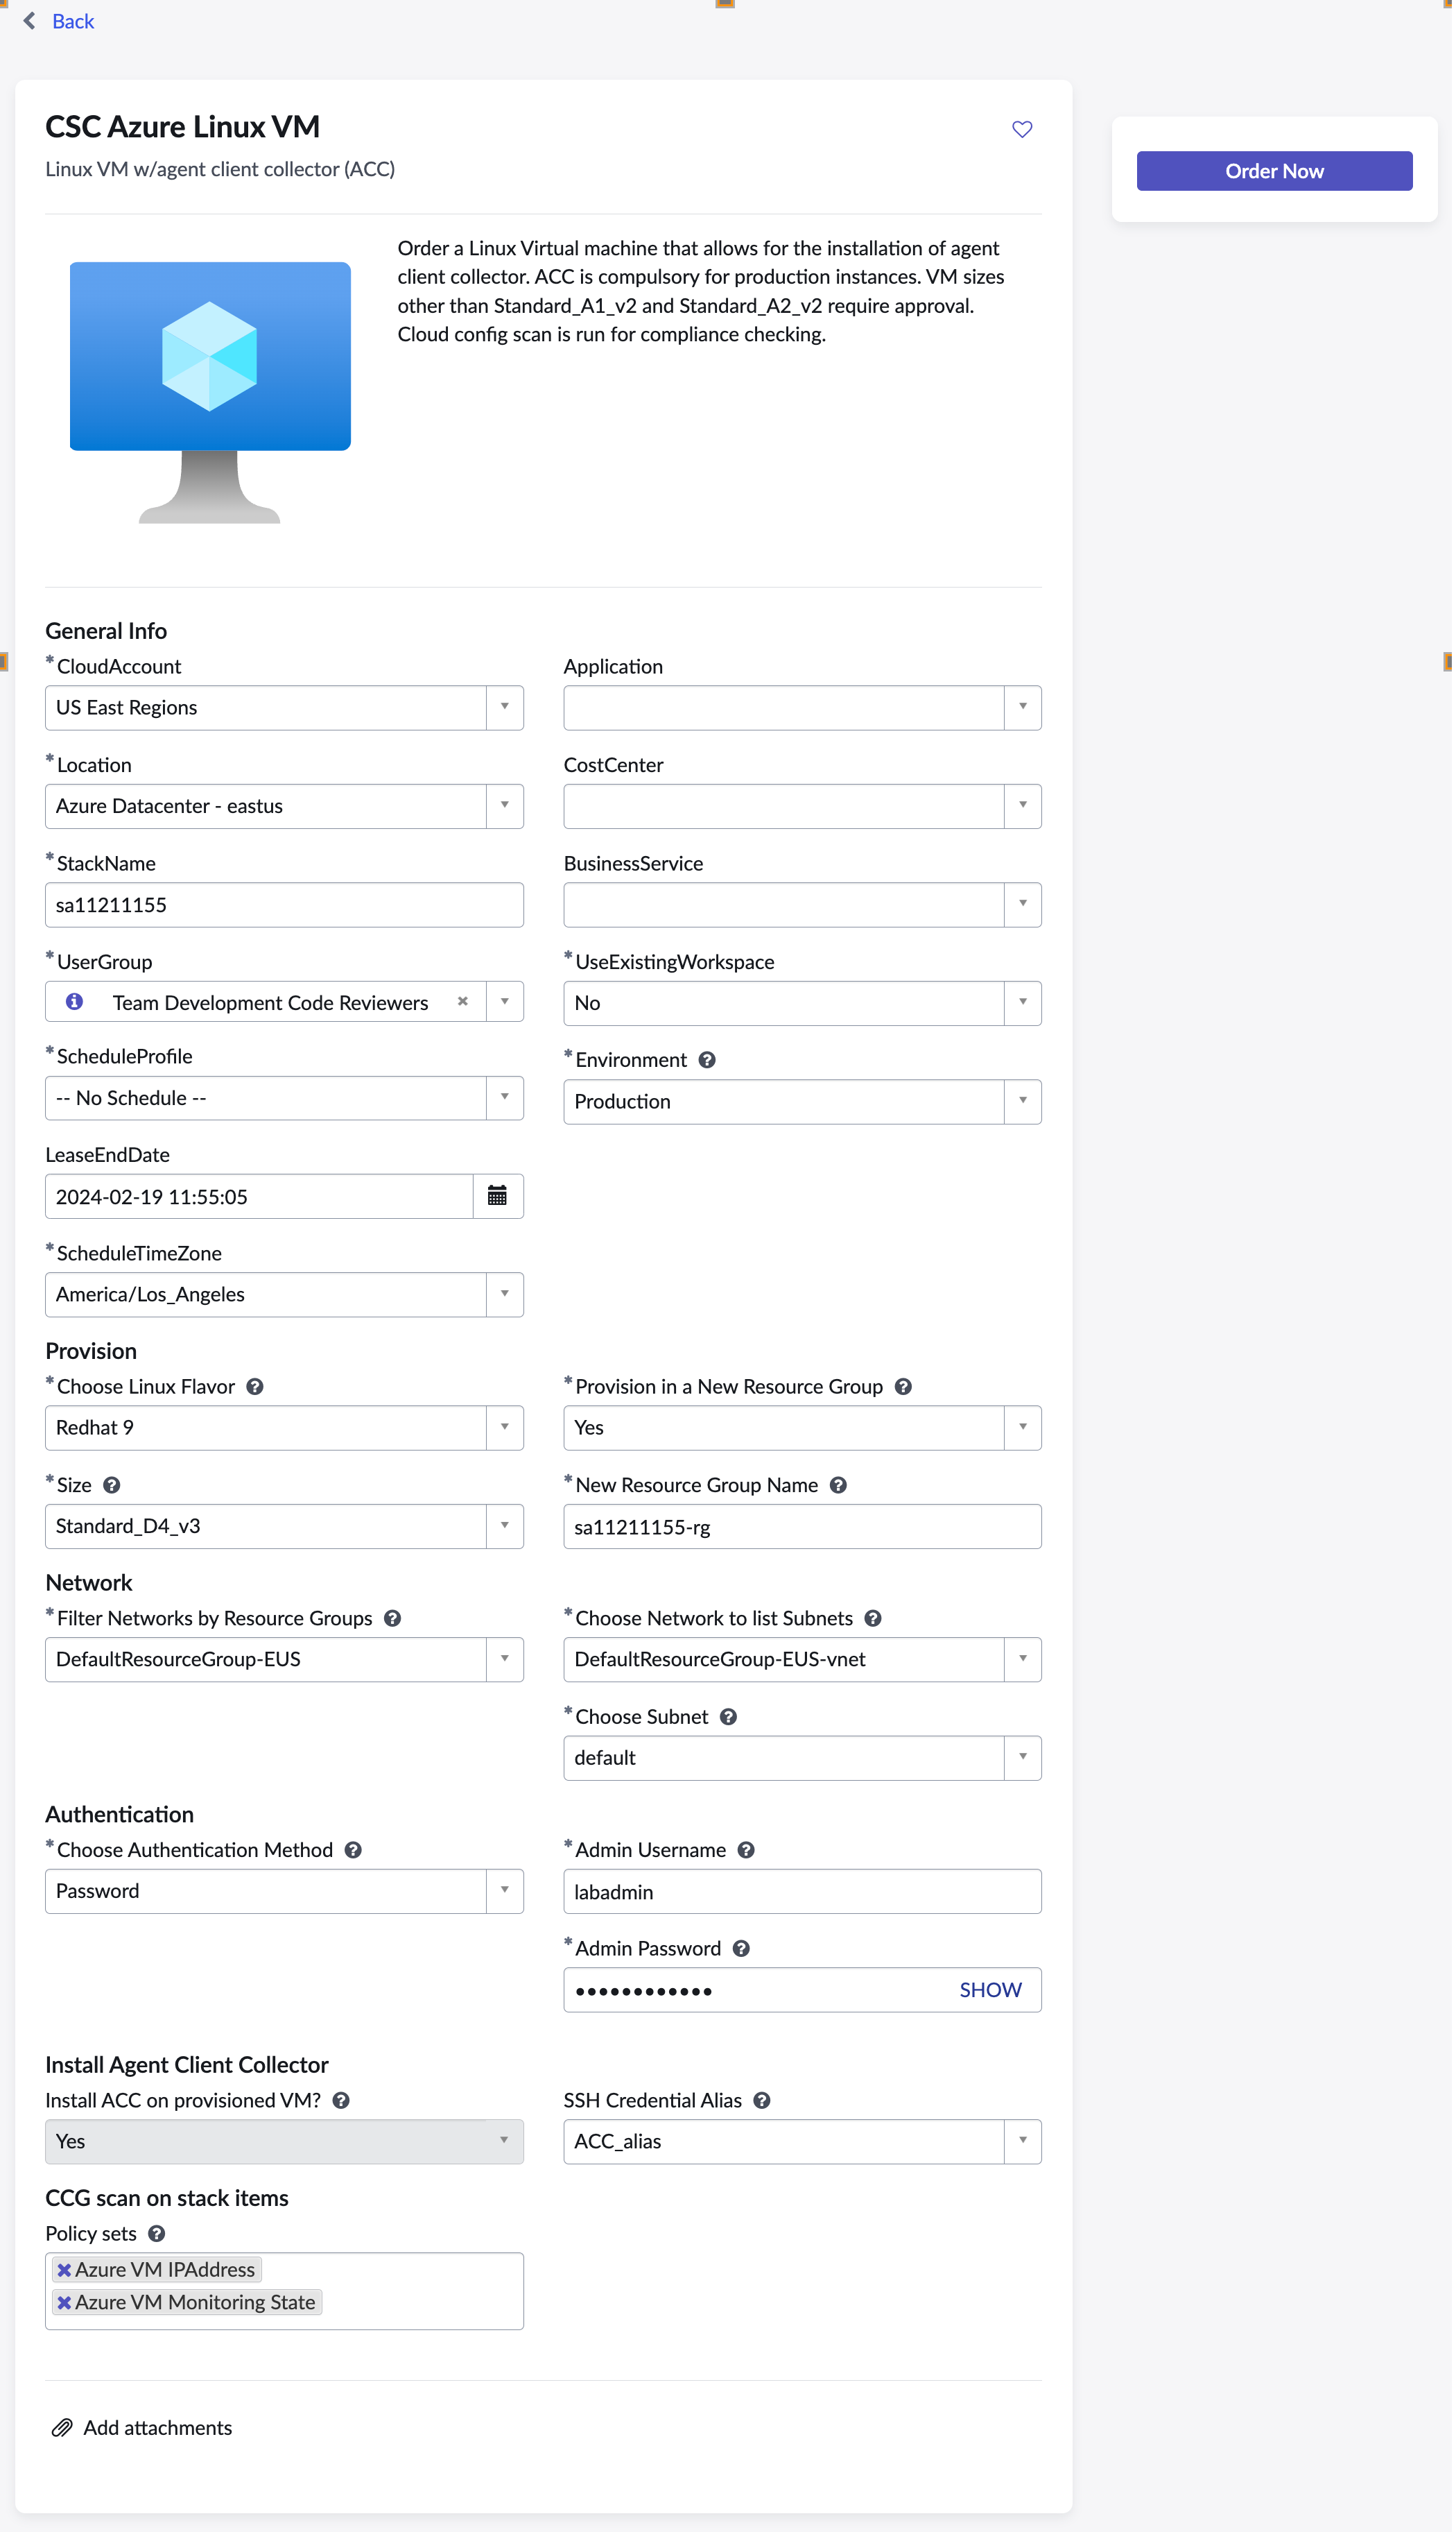Click the UserGroup info icon
The width and height of the screenshot is (1456, 2532).
pos(74,1002)
